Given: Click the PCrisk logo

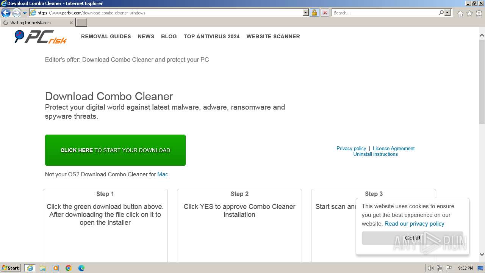Looking at the screenshot, I should click(41, 37).
